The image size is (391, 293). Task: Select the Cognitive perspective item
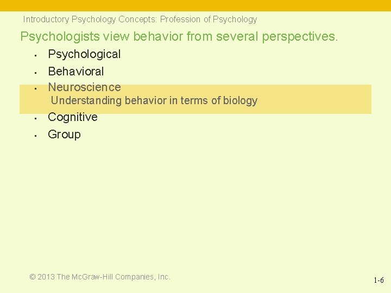pyautogui.click(x=73, y=117)
